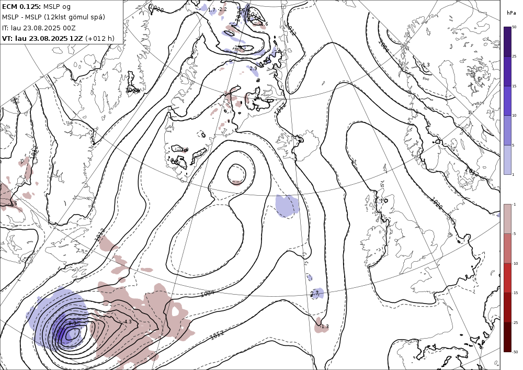Click the '8.3' value in the blue low
The image size is (523, 370).
tap(72, 323)
